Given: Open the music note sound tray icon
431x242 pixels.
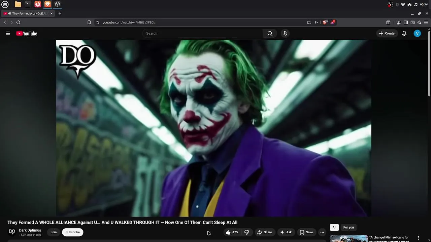Looking at the screenshot, I should coord(416,4).
